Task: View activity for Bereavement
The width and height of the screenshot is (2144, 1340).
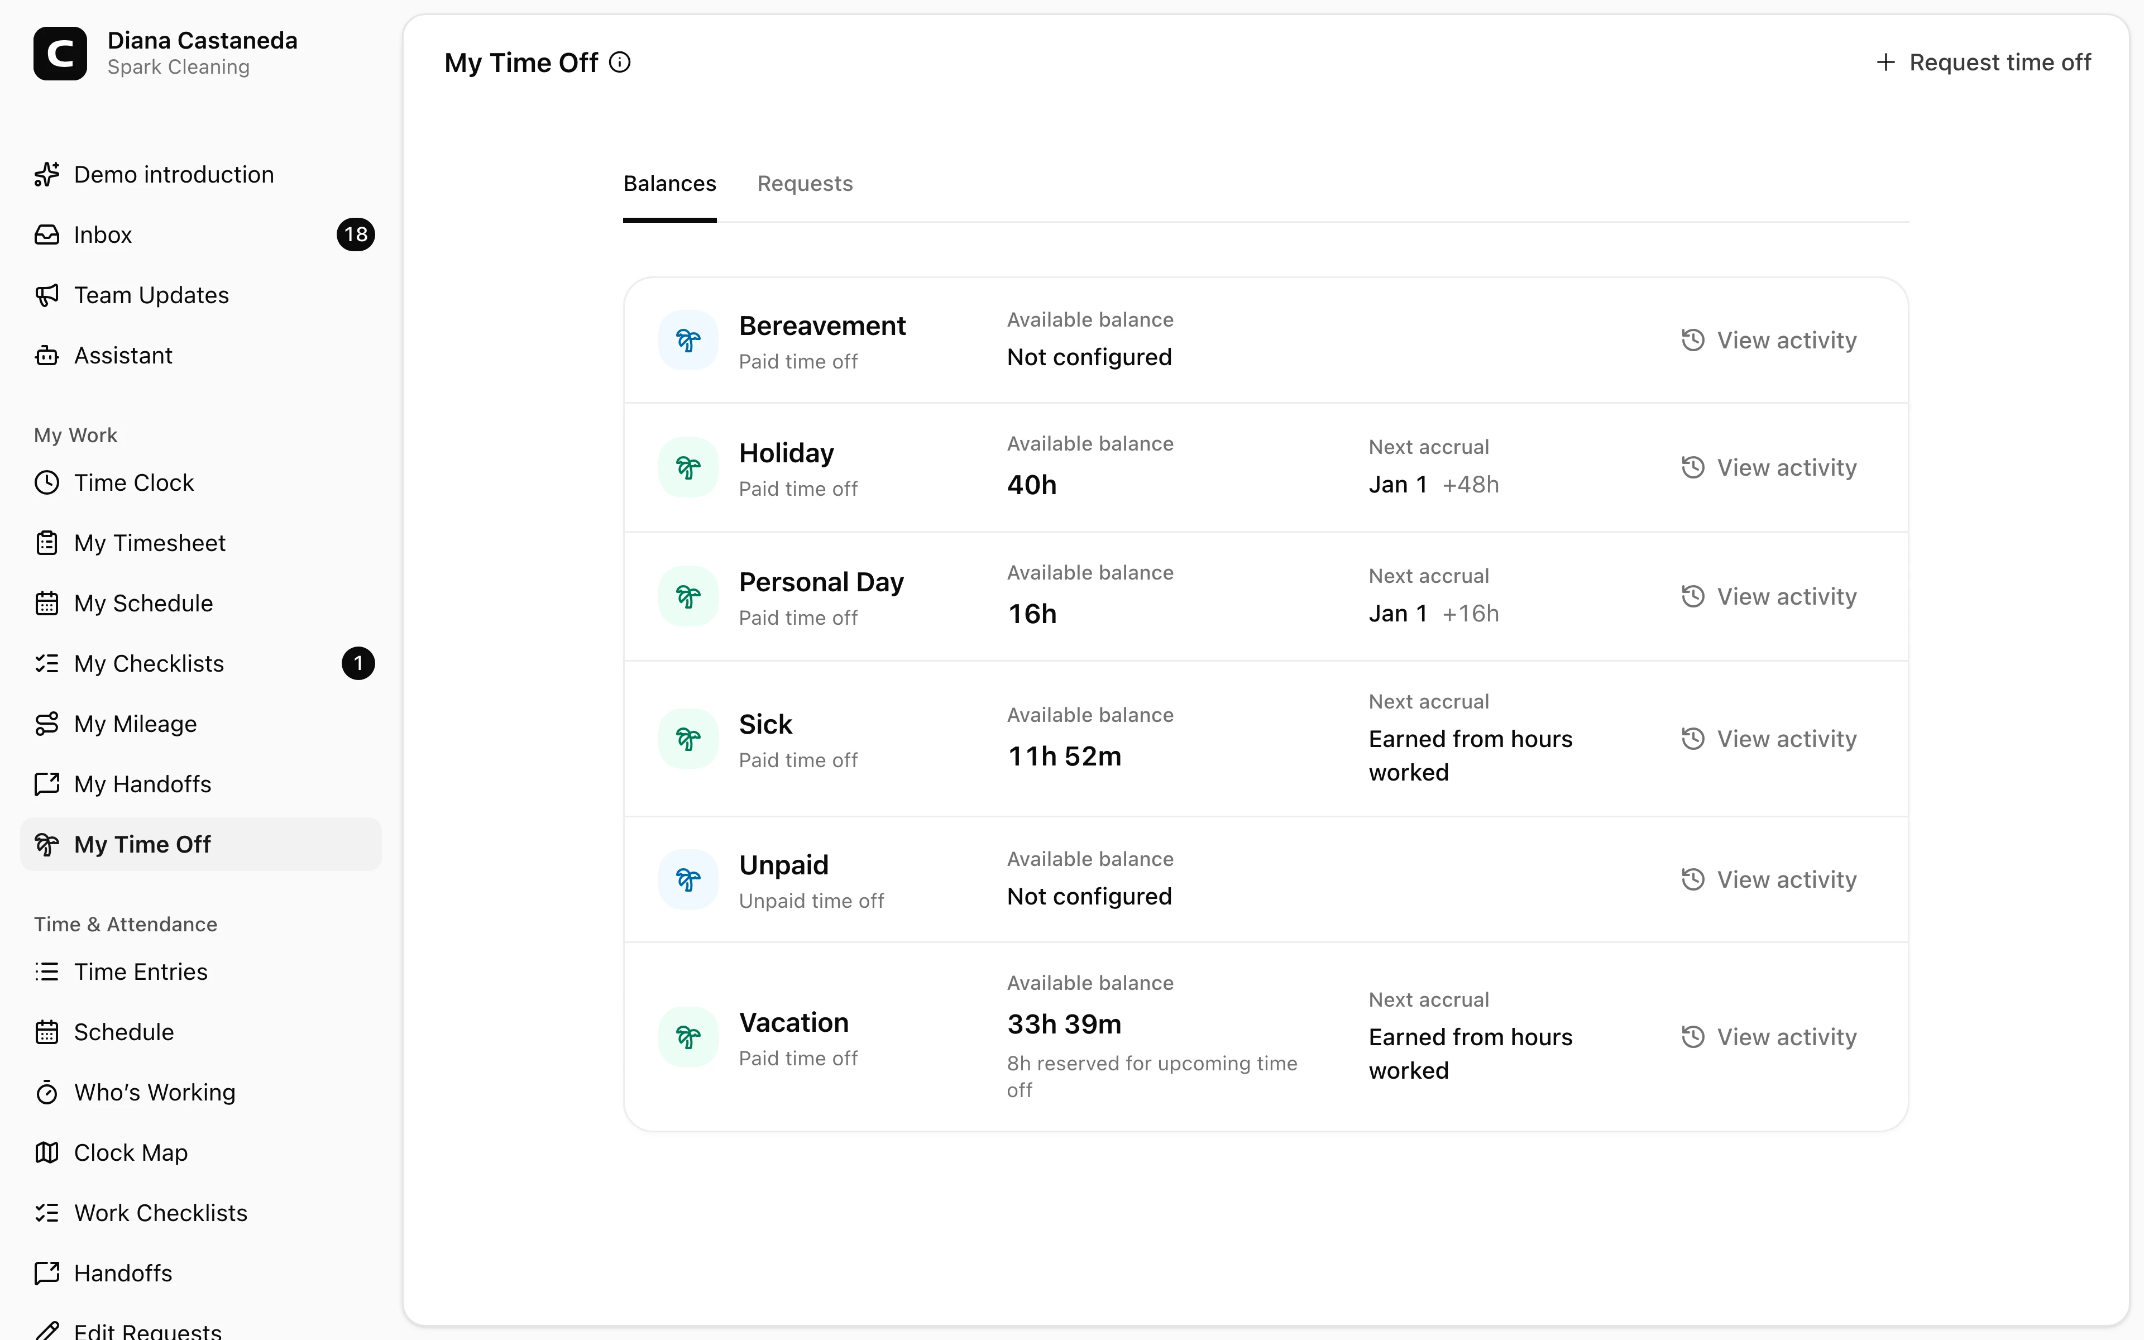Action: [1768, 341]
